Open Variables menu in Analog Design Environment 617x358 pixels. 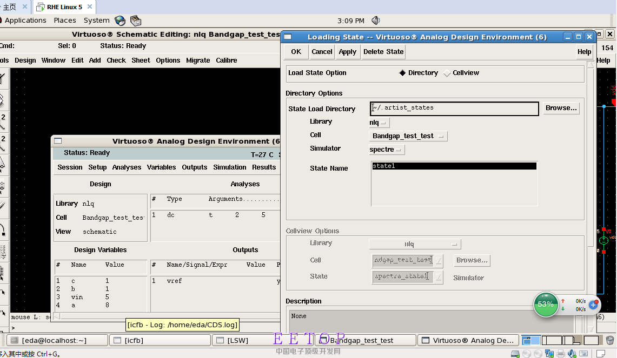(161, 167)
